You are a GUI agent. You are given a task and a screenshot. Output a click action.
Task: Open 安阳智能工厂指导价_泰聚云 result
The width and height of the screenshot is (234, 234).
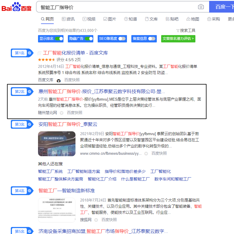pyautogui.click(x=68, y=124)
